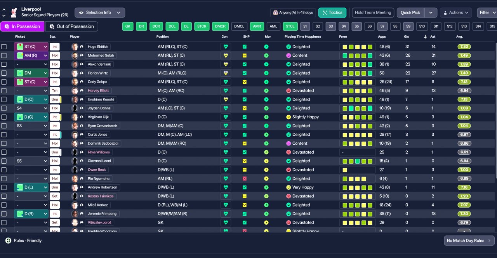Select Harvey Elliott's row checkbox
The image size is (497, 258).
click(x=4, y=90)
